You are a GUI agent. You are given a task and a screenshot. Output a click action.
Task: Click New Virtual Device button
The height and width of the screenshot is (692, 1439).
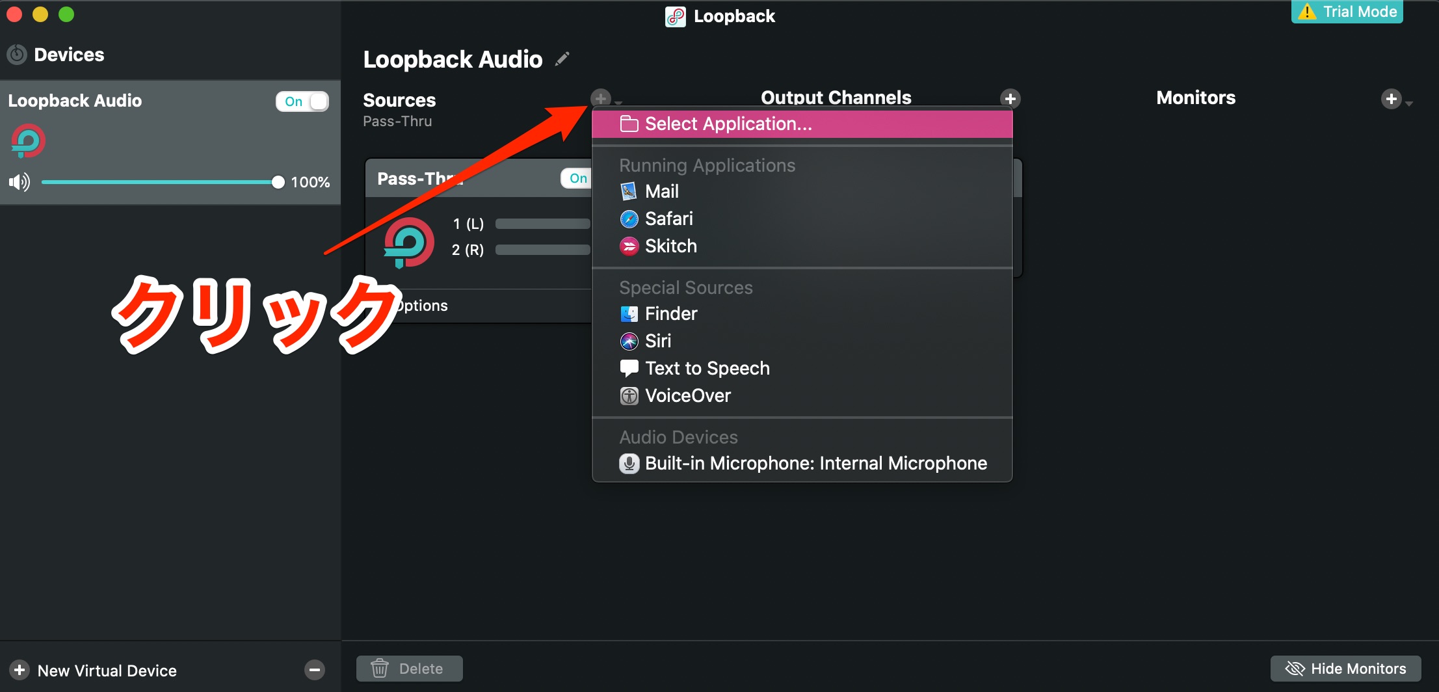(94, 671)
